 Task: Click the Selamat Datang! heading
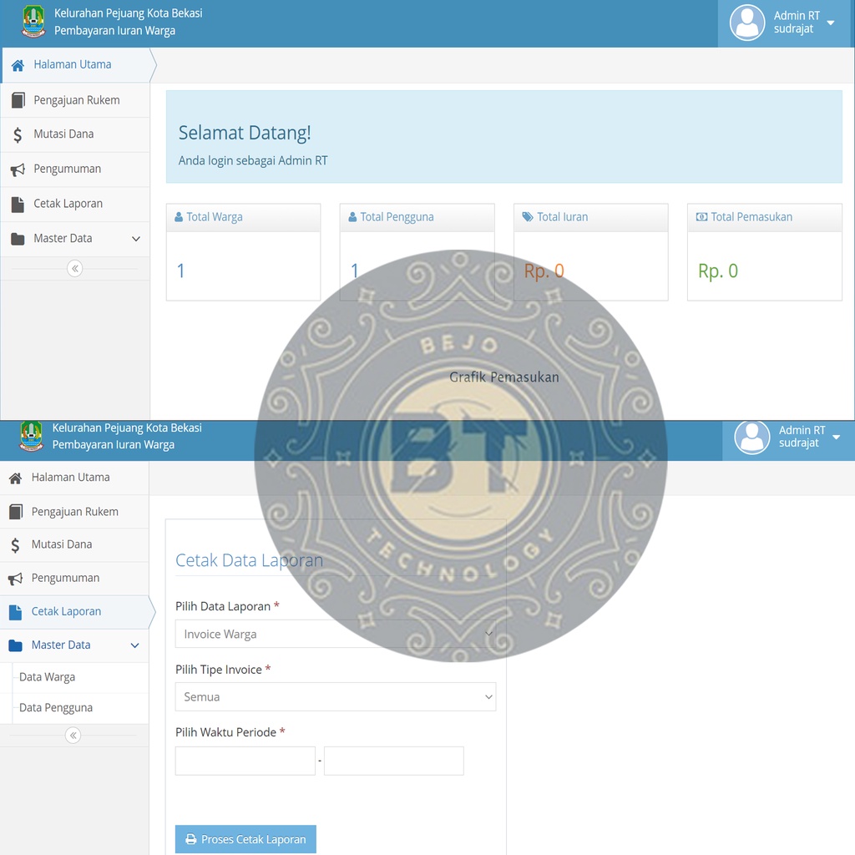coord(245,133)
